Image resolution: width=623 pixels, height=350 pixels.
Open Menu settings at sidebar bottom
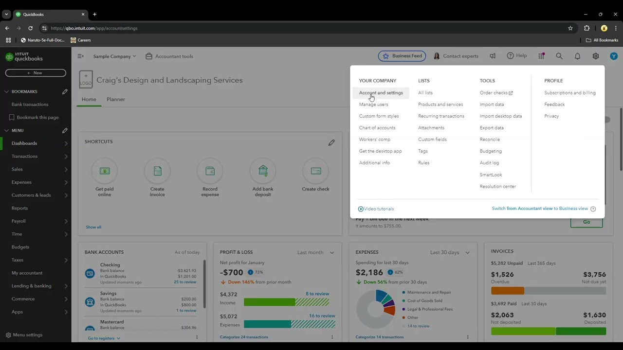tap(24, 335)
